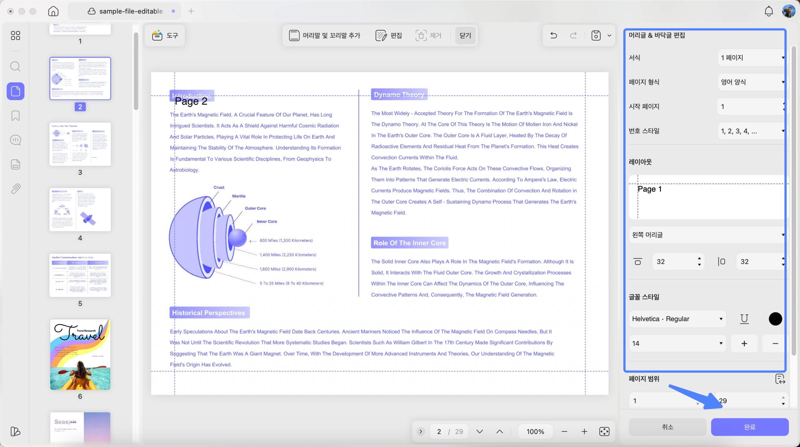Image resolution: width=800 pixels, height=447 pixels.
Task: Pick the black font color swatch
Action: 775,319
